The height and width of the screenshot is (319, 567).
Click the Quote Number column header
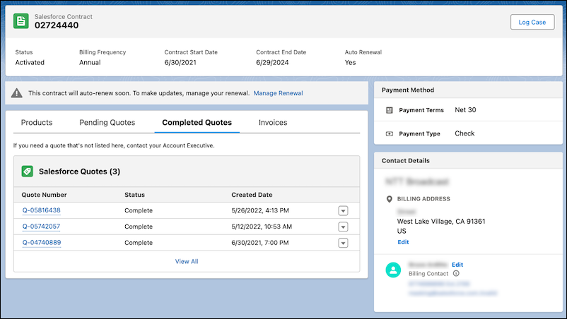pyautogui.click(x=44, y=195)
